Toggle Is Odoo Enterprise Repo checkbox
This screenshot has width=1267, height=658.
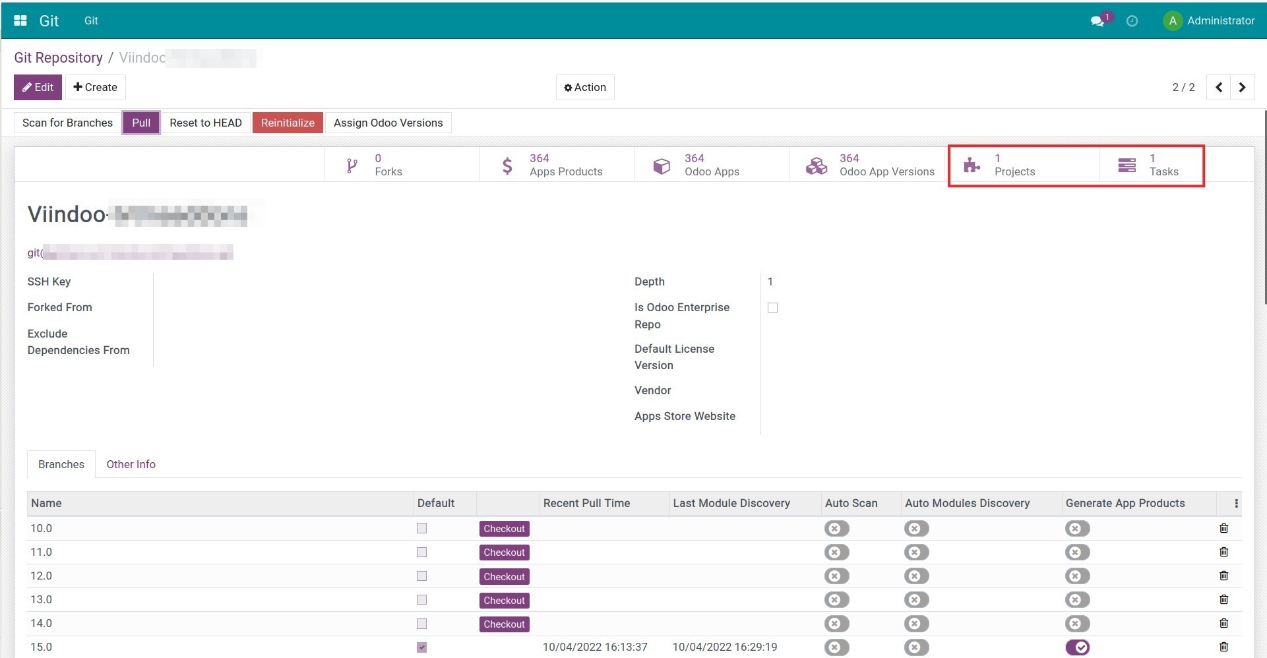tap(772, 308)
